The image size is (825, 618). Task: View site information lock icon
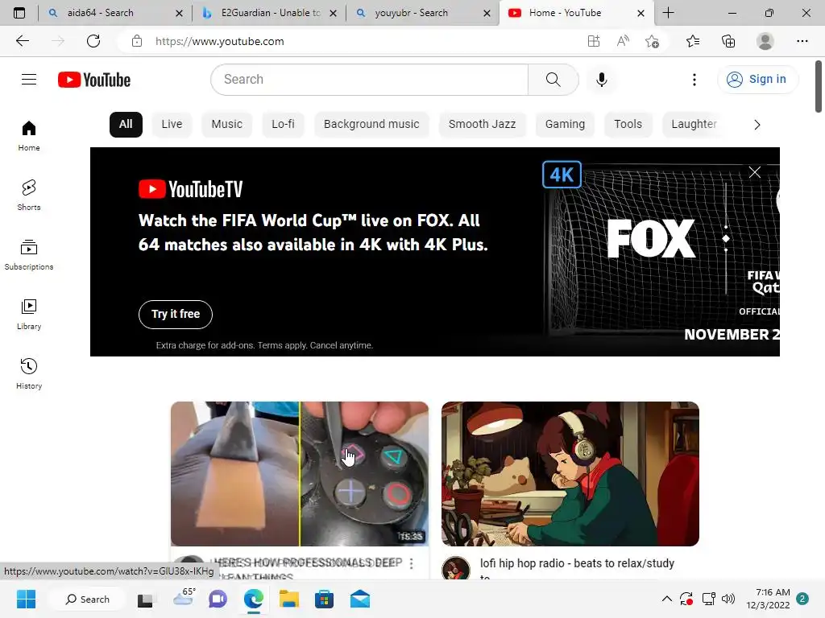(x=137, y=41)
